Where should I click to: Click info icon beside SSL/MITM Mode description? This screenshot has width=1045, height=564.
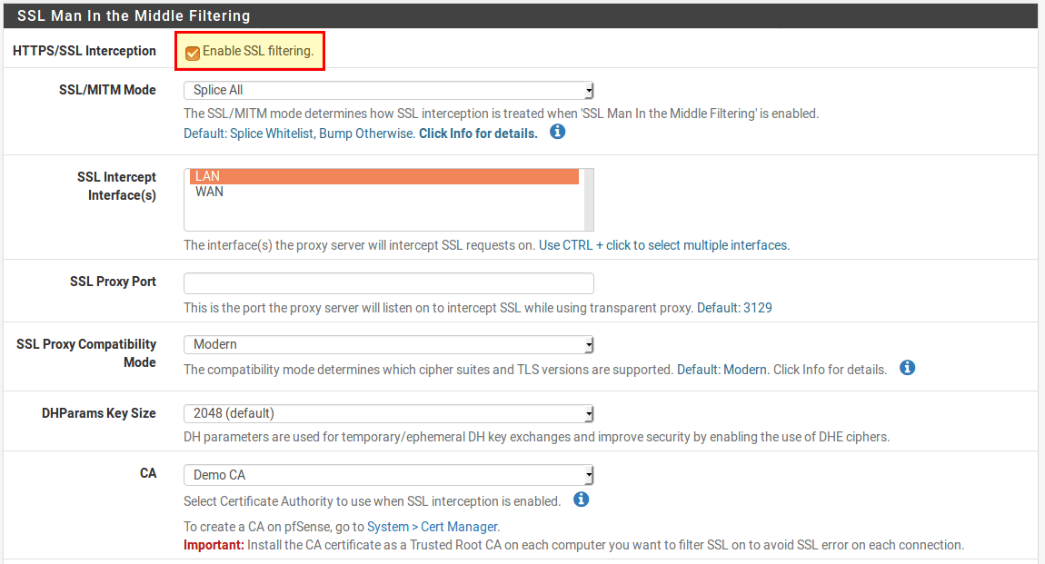(x=558, y=132)
